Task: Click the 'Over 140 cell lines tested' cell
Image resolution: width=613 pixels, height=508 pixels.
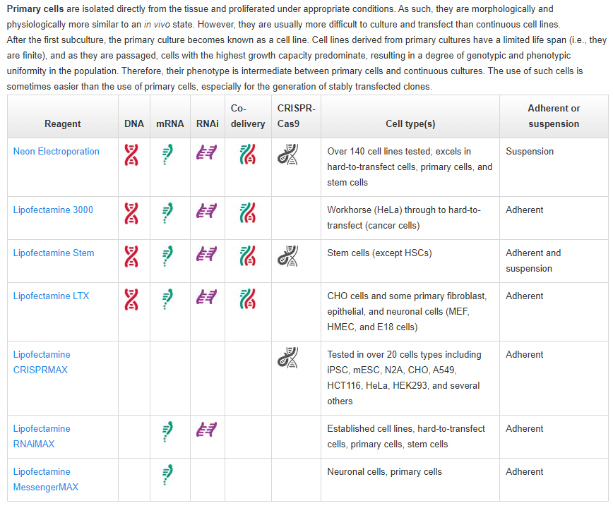Action: [x=410, y=167]
